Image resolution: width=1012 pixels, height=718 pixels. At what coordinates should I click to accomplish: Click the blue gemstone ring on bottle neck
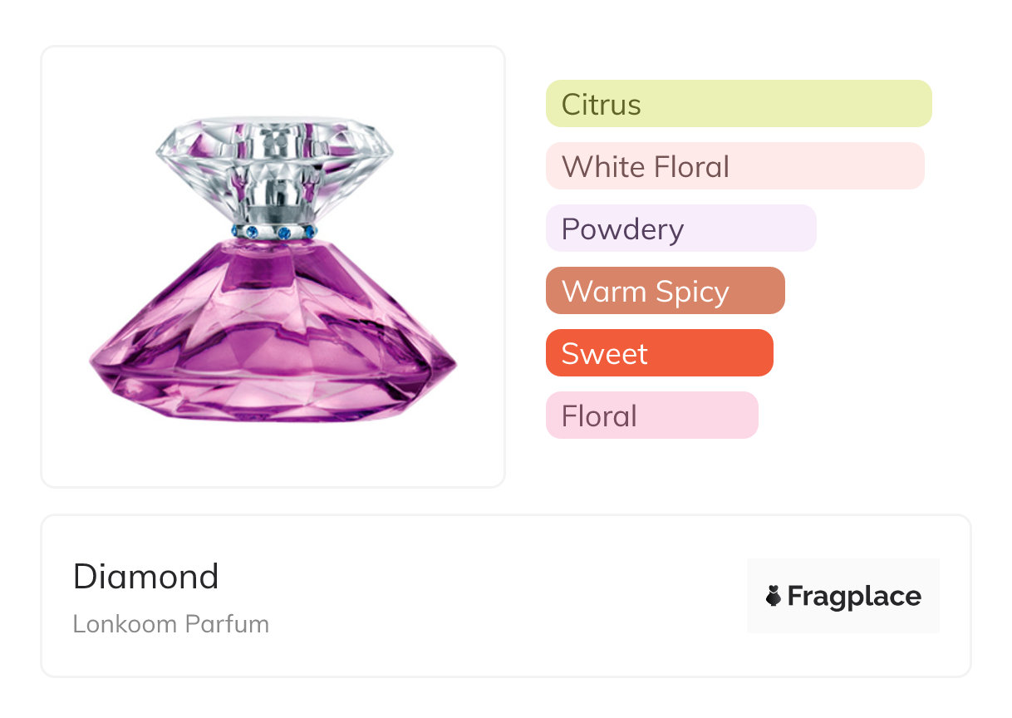(x=274, y=232)
